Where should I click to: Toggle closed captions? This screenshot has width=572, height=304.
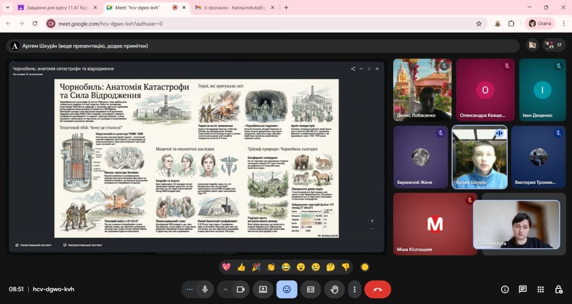tap(311, 289)
